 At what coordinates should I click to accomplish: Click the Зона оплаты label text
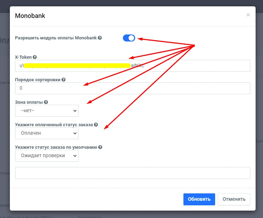point(29,102)
